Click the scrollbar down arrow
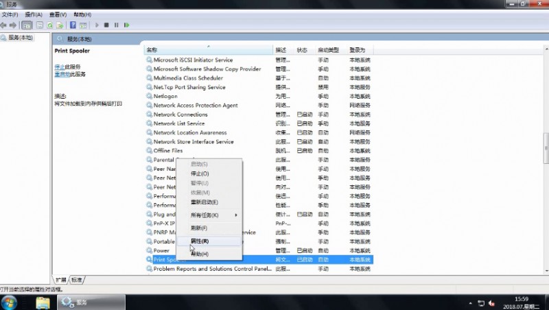 (x=546, y=271)
